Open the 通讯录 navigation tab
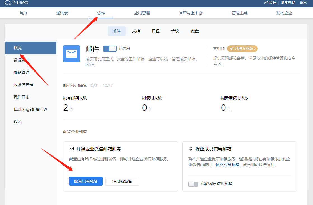313x205 pixels. [62, 13]
